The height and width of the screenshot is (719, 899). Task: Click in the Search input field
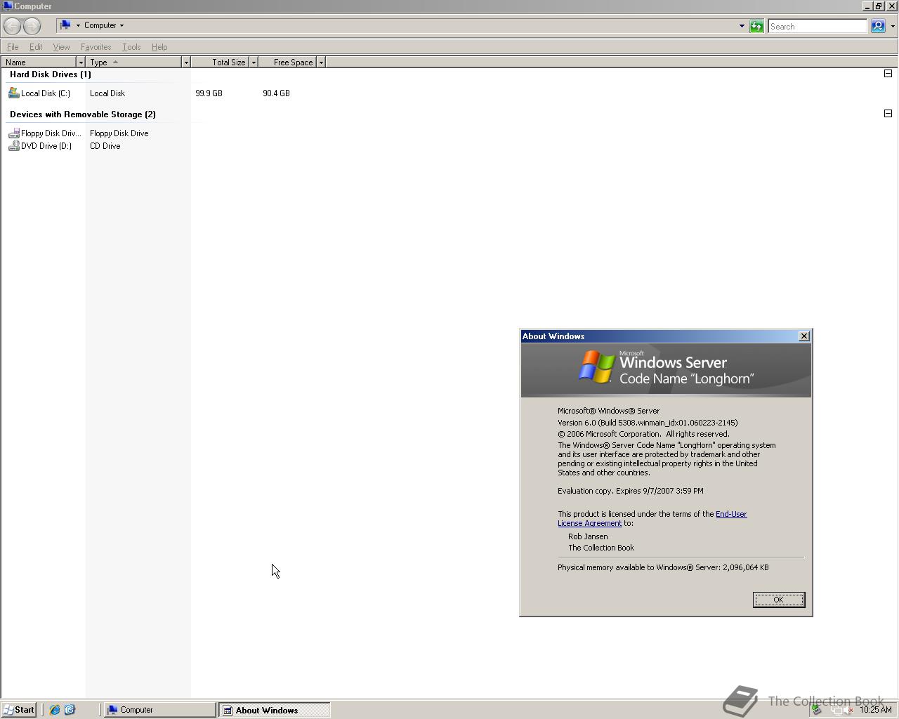pos(818,26)
